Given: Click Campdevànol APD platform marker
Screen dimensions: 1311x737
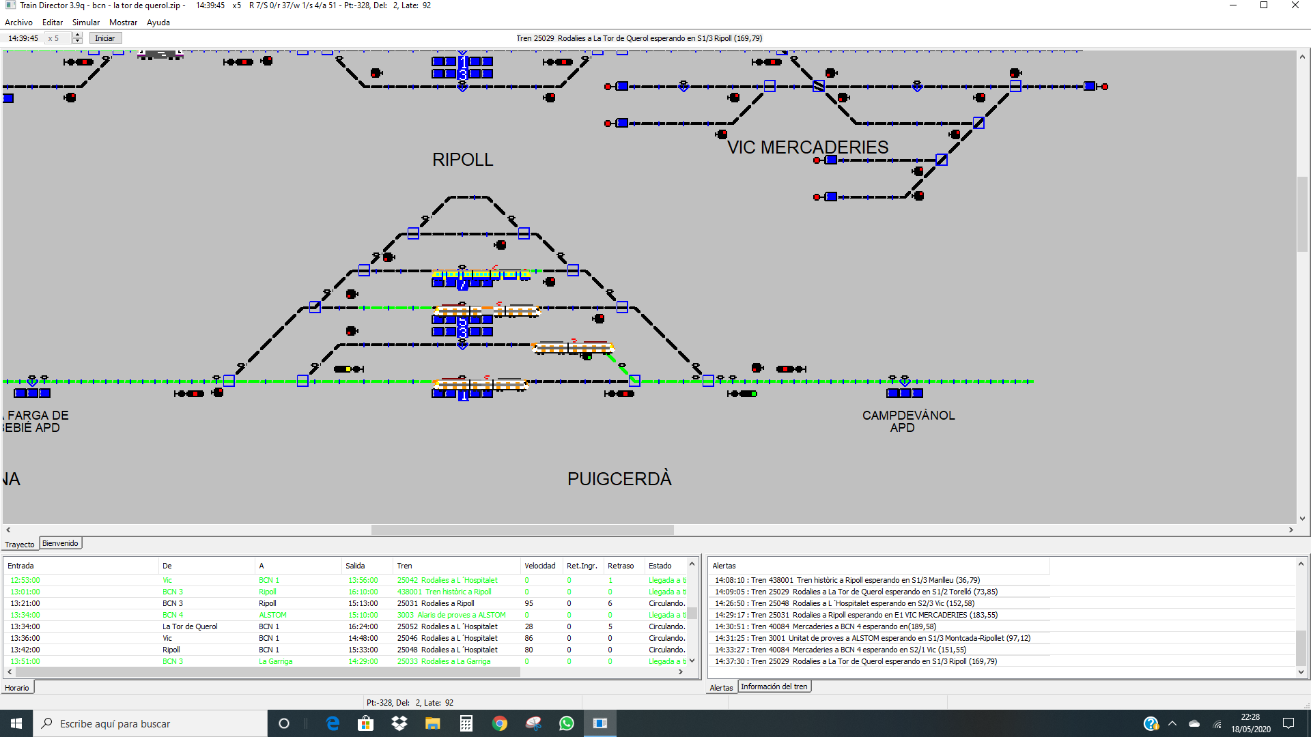Looking at the screenshot, I should (x=904, y=393).
